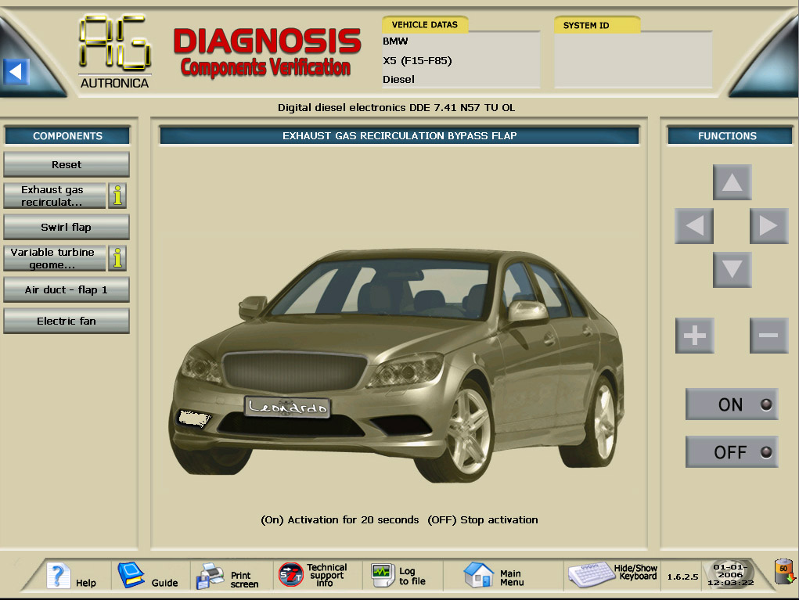This screenshot has height=600, width=799.
Task: Select Swirl flap component
Action: (67, 228)
